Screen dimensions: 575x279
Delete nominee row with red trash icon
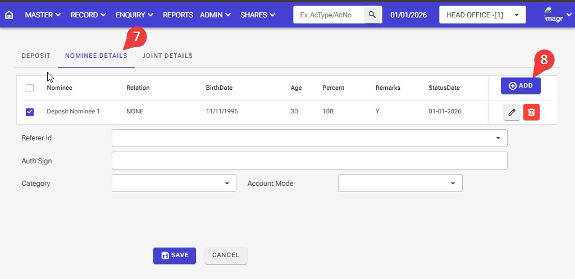(x=531, y=112)
